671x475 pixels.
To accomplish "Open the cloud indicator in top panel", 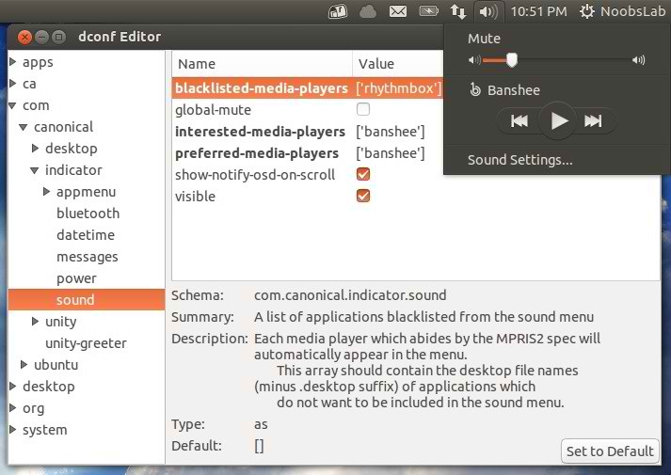I will [x=368, y=12].
